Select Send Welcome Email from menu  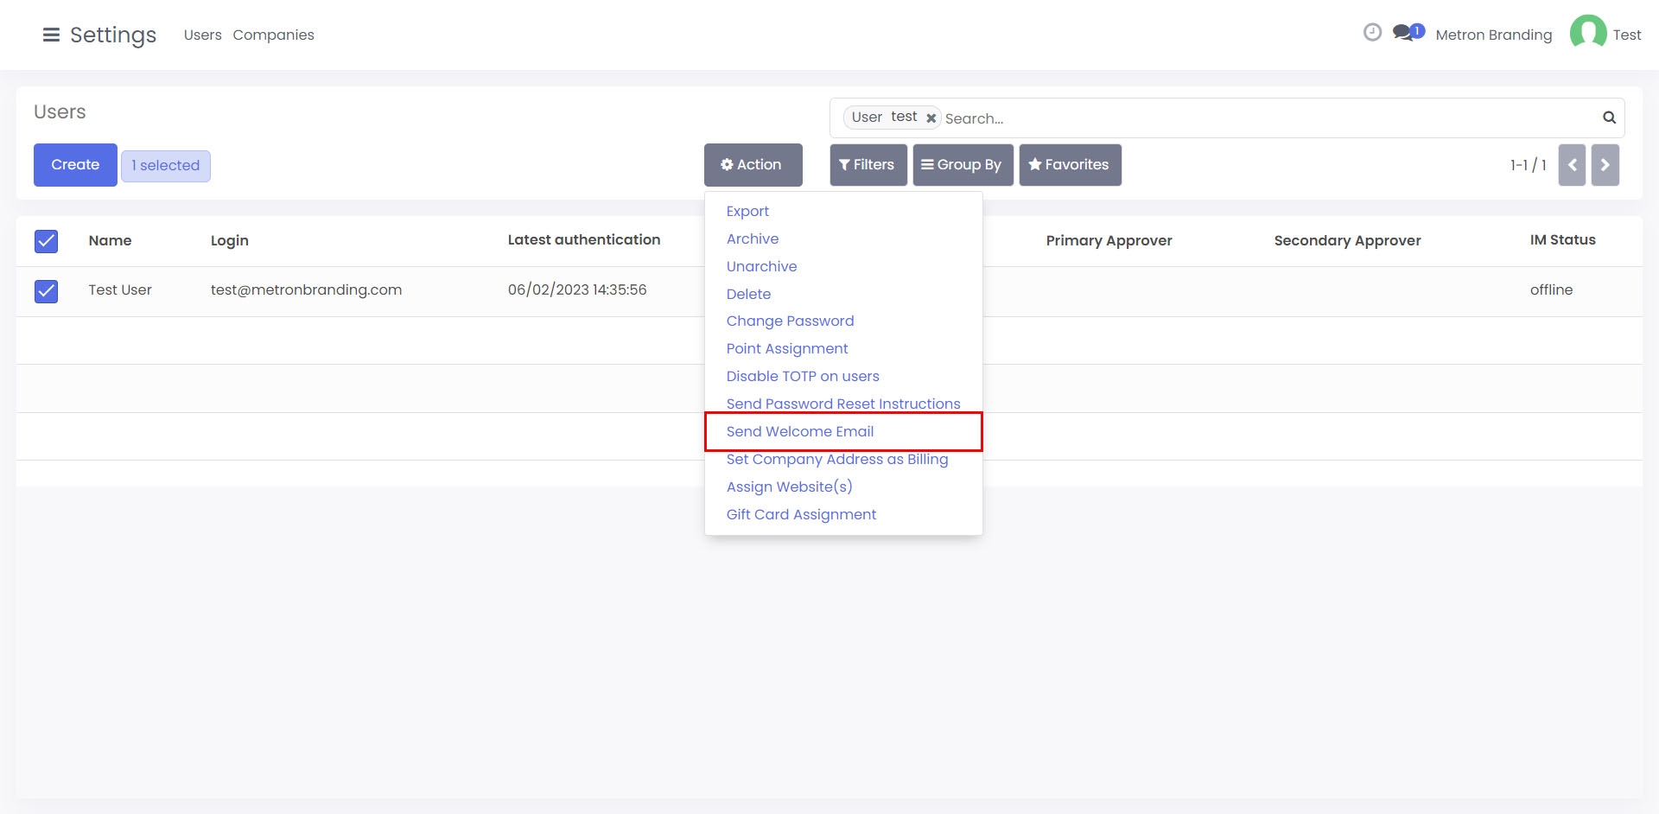click(x=799, y=431)
